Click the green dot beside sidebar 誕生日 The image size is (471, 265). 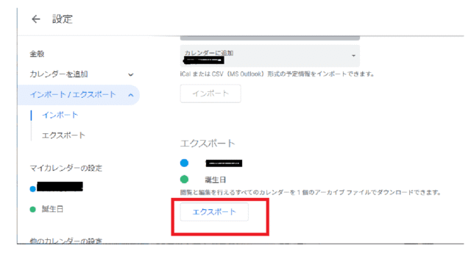click(32, 209)
